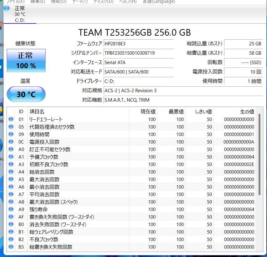The width and height of the screenshot is (267, 257).
Task: Click status orb for 残り寿命 row
Action: (x=11, y=209)
